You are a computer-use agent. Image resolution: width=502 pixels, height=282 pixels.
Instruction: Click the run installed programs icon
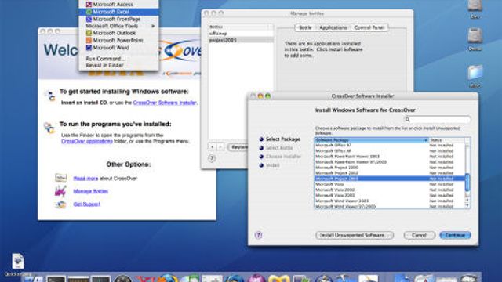coord(49,128)
